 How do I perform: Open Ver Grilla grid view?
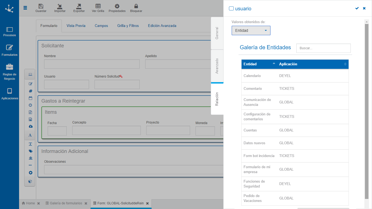98,8
